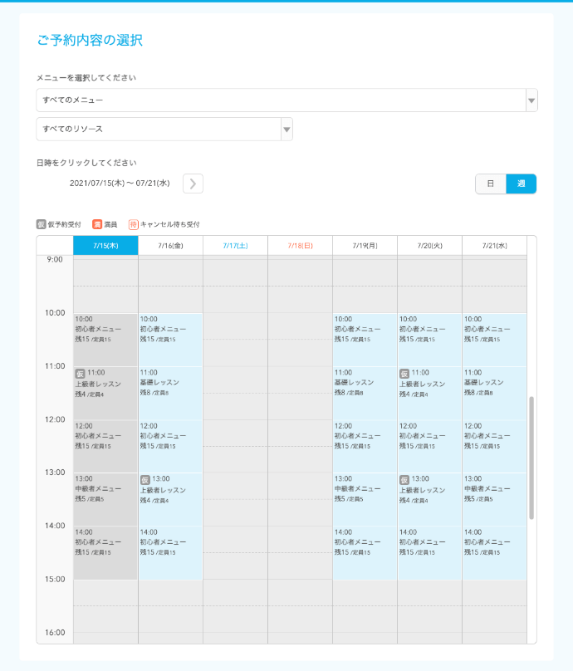Click the 満員 legend icon
The height and width of the screenshot is (671, 573).
coord(97,224)
